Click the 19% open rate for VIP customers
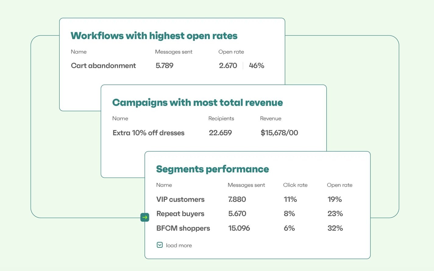This screenshot has width=434, height=271. pyautogui.click(x=335, y=199)
